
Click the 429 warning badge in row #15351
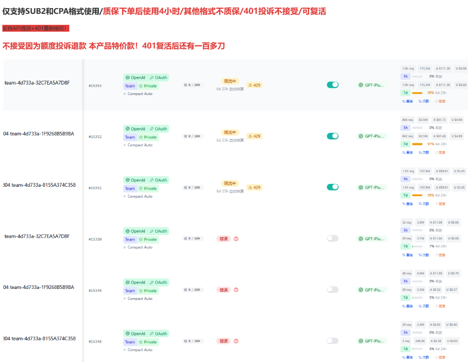click(x=254, y=187)
